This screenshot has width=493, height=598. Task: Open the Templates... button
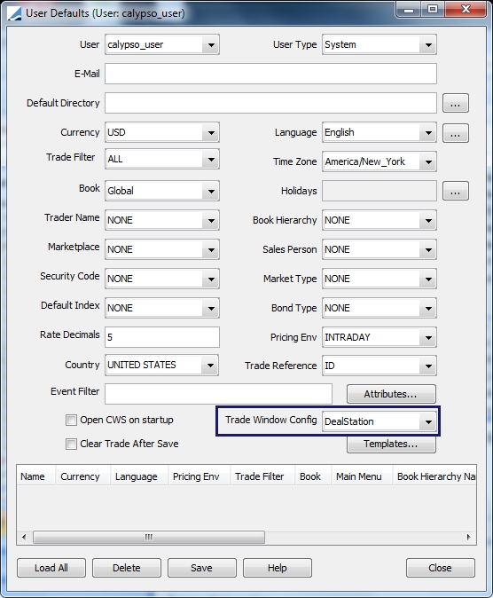click(x=391, y=445)
